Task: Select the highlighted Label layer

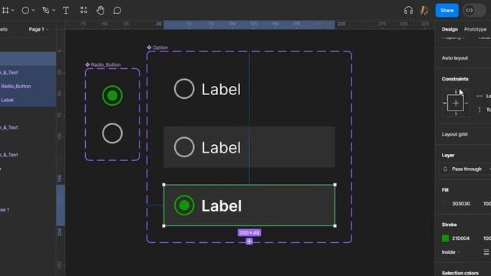Action: click(7, 100)
